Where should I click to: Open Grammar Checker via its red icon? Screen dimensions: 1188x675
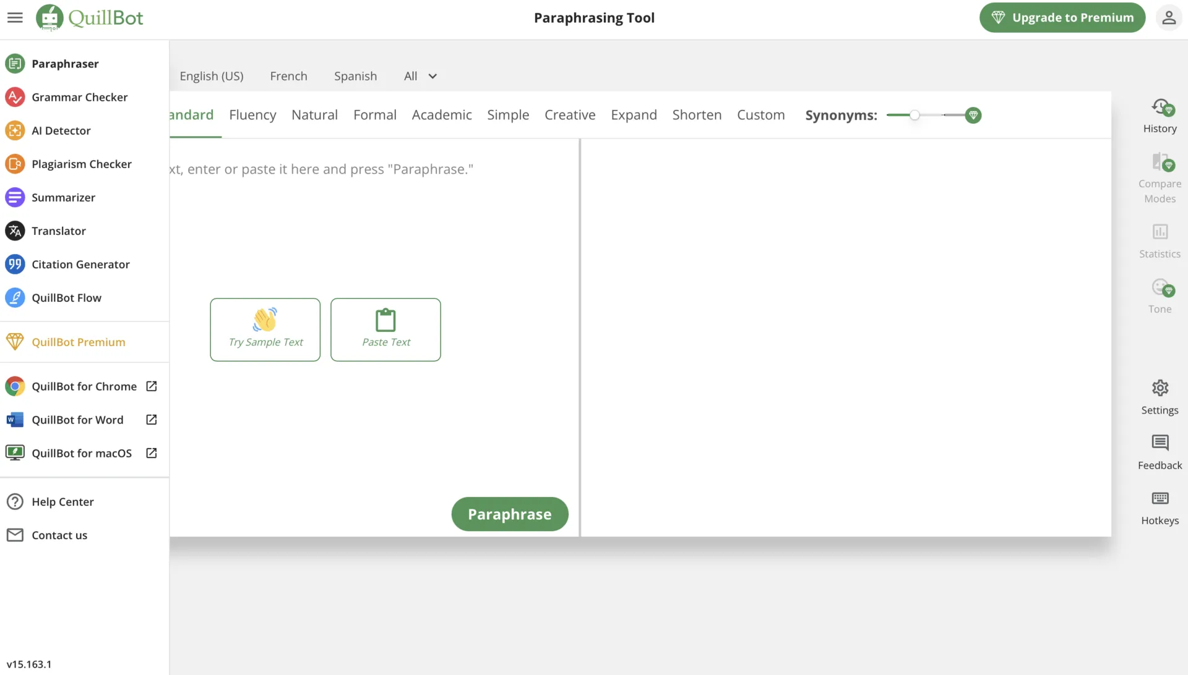tap(15, 97)
